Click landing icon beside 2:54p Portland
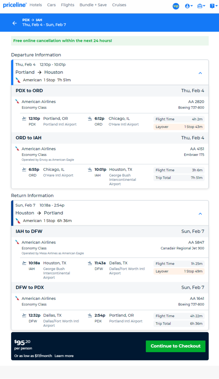The width and height of the screenshot is (219, 379). coord(90,315)
